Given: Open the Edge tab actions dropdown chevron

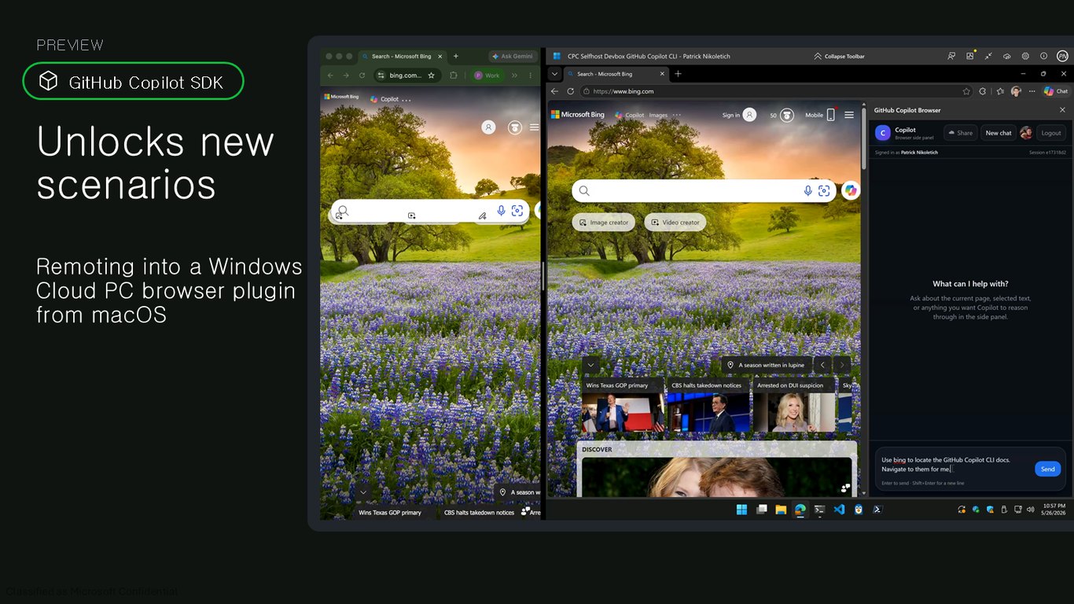Looking at the screenshot, I should [x=555, y=74].
